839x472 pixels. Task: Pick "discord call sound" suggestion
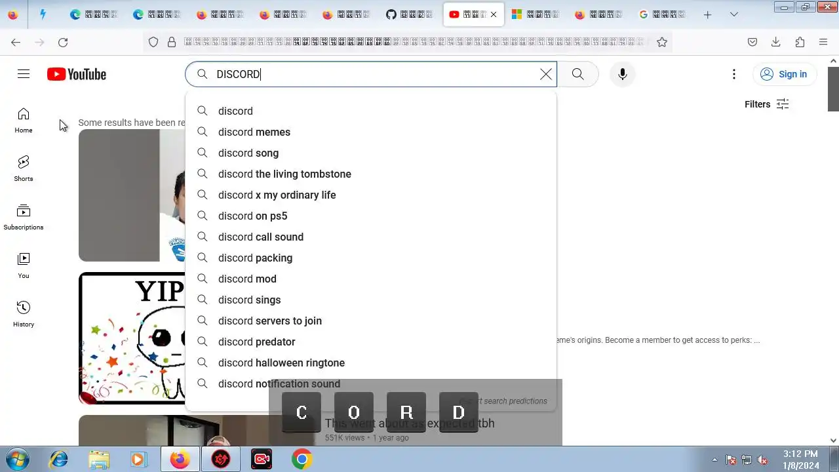[x=371, y=237]
